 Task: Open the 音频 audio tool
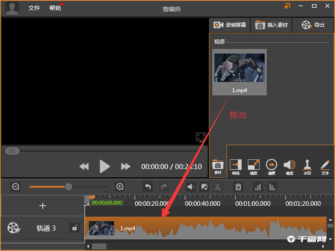289,166
